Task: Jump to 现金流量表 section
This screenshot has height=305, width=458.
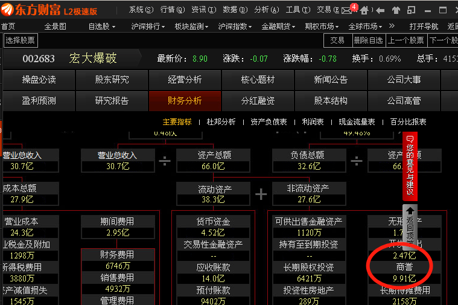Action: [x=357, y=122]
